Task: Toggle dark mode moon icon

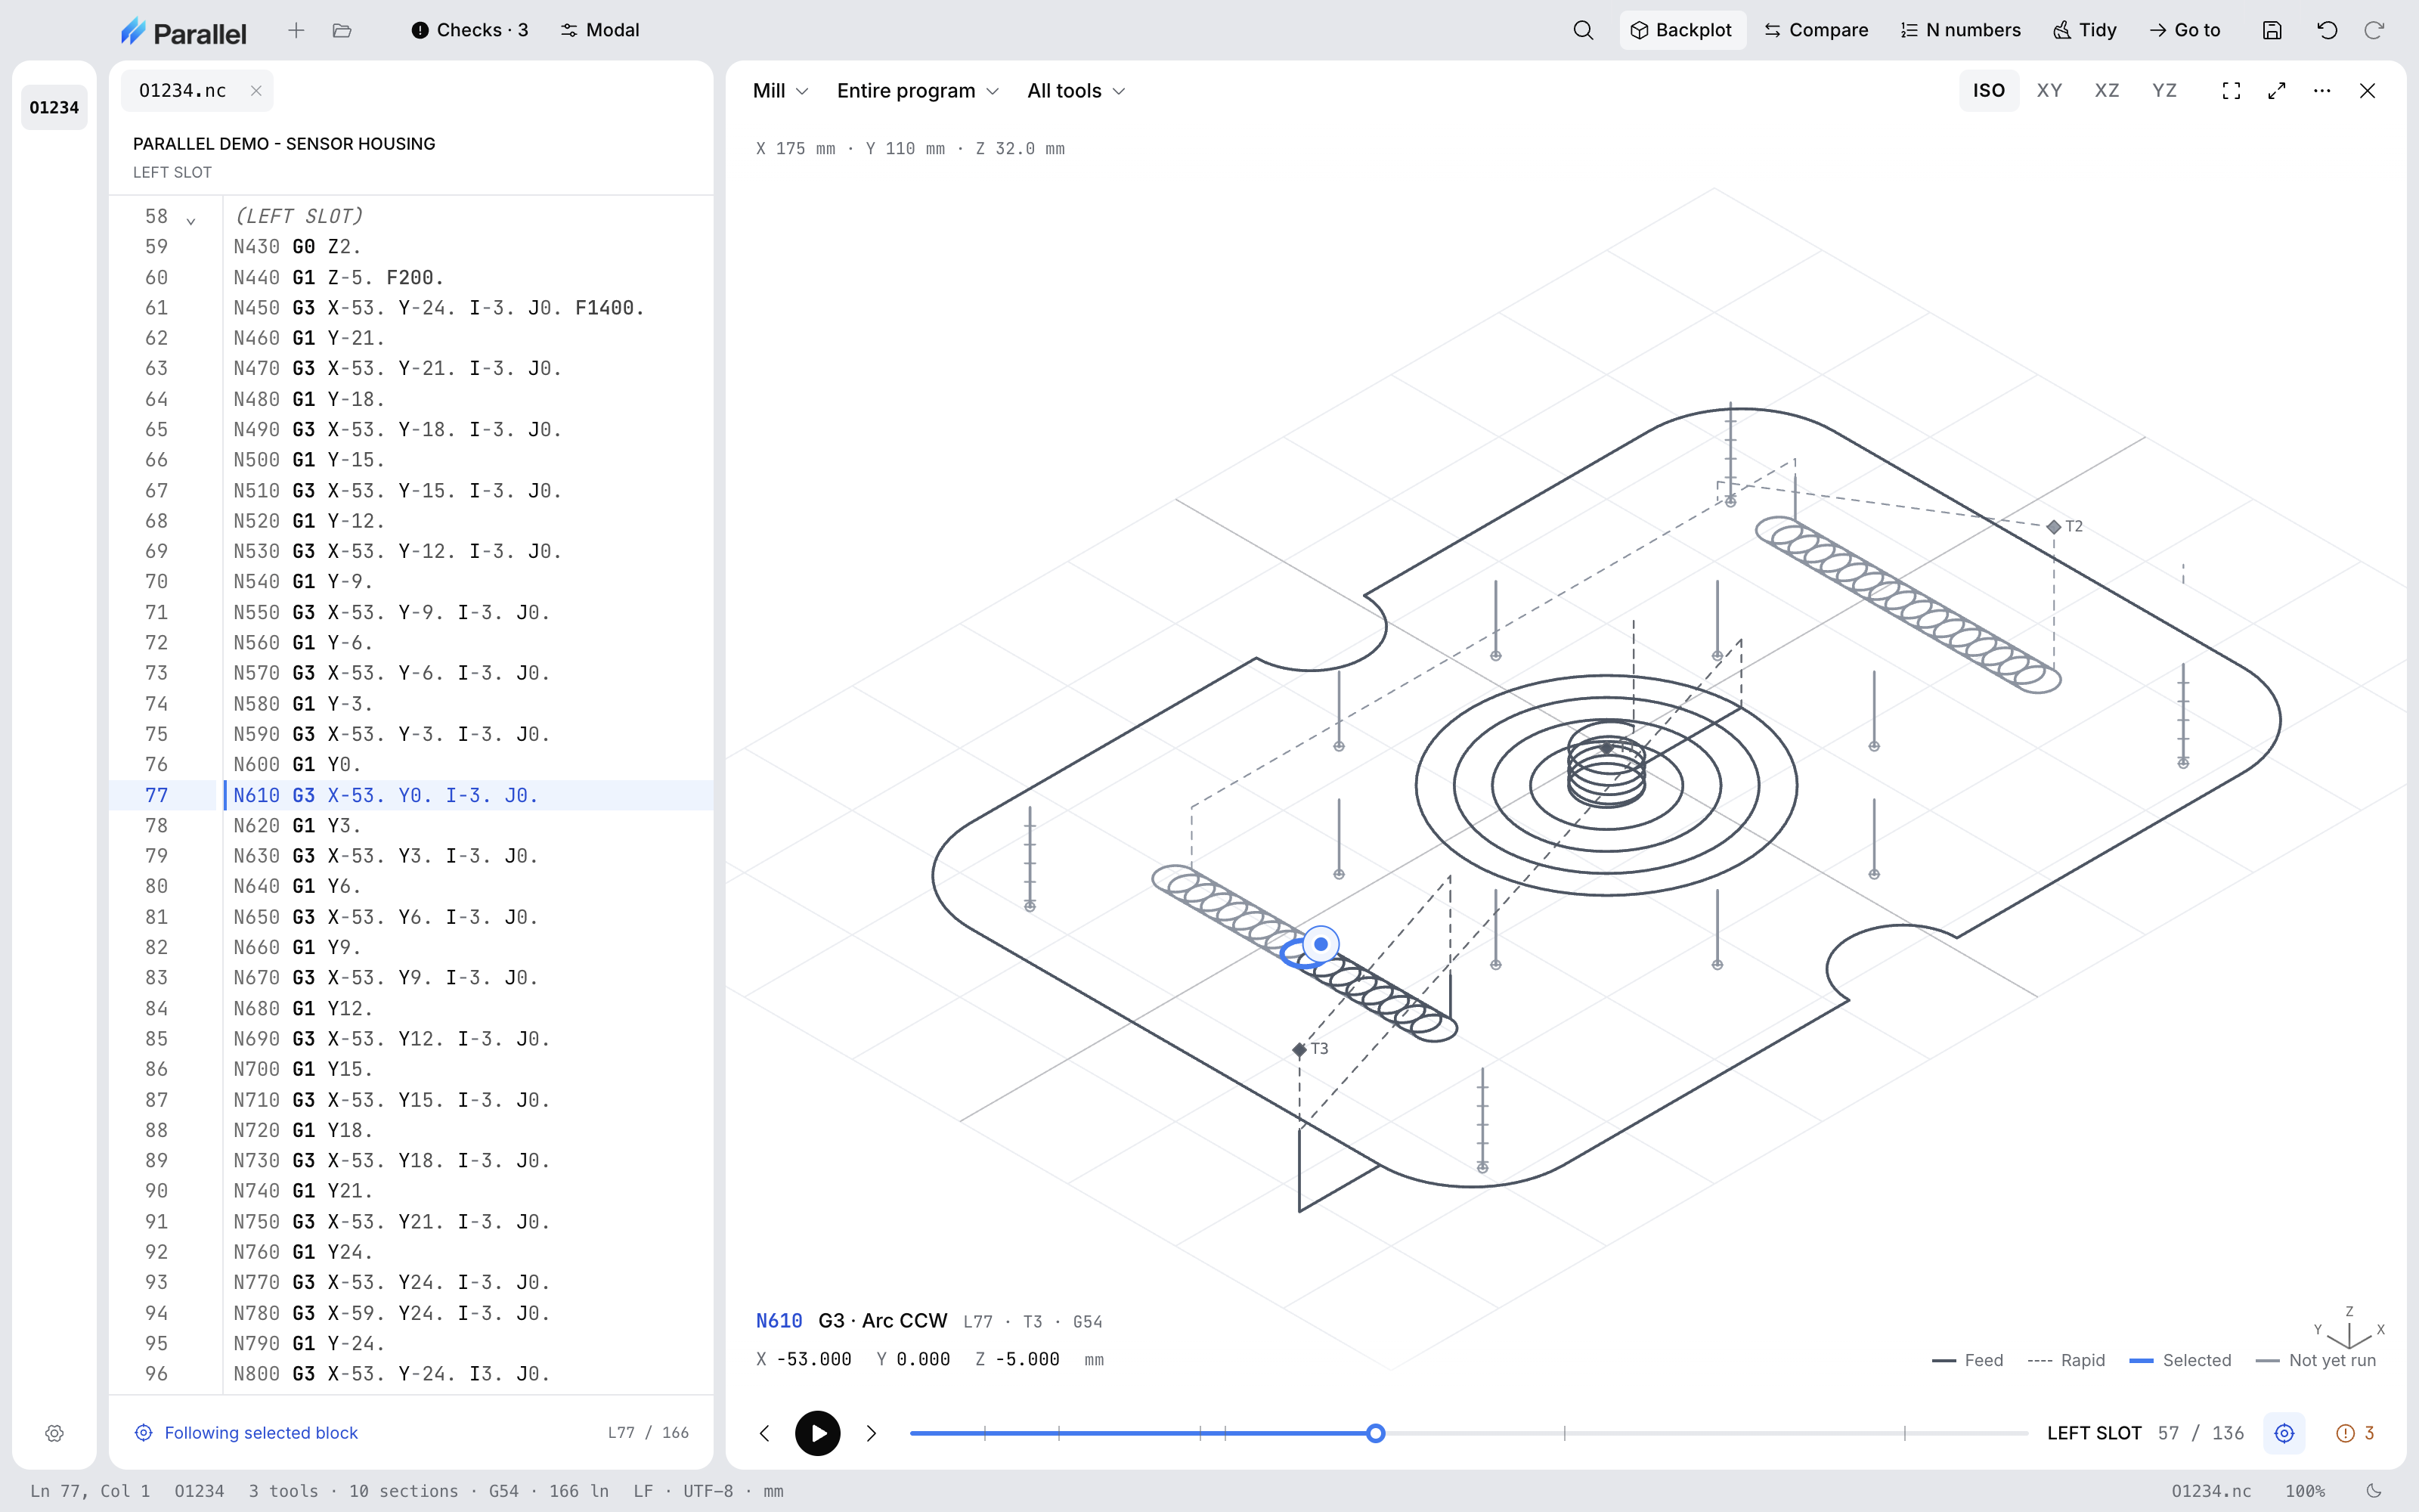Action: click(2375, 1490)
